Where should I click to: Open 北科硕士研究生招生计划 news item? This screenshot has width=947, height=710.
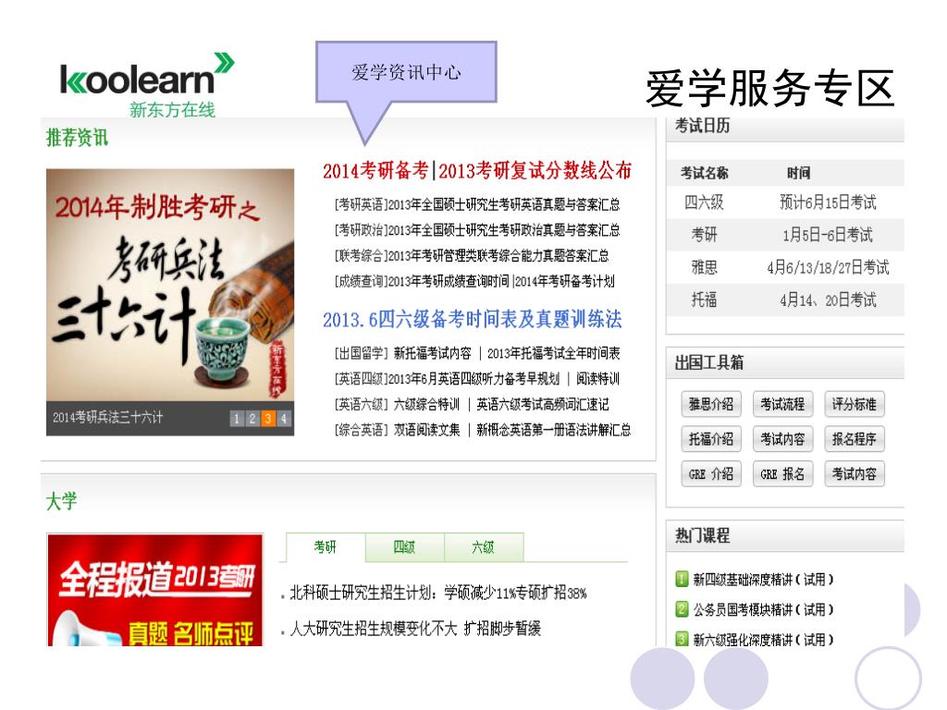click(437, 593)
